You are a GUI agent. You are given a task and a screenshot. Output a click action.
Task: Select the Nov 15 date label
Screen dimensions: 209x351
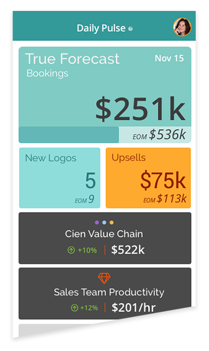[x=169, y=58]
